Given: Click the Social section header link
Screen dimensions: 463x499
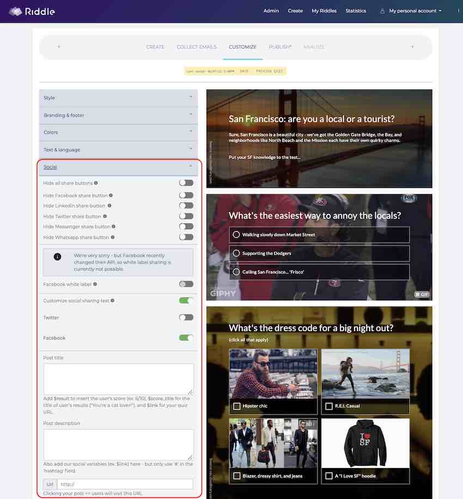Looking at the screenshot, I should pyautogui.click(x=50, y=167).
